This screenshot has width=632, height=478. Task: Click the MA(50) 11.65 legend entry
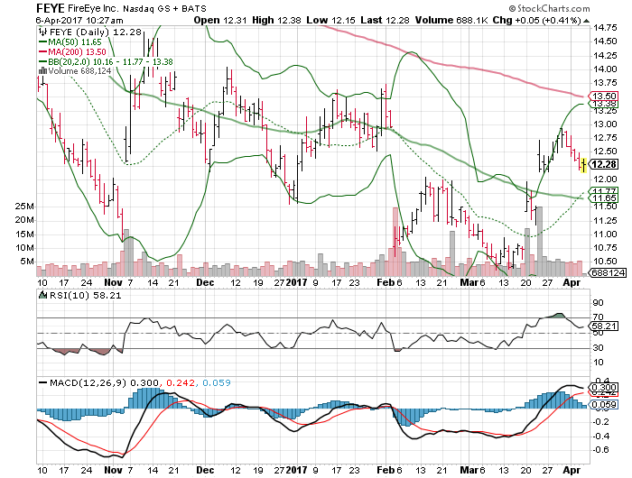(75, 41)
